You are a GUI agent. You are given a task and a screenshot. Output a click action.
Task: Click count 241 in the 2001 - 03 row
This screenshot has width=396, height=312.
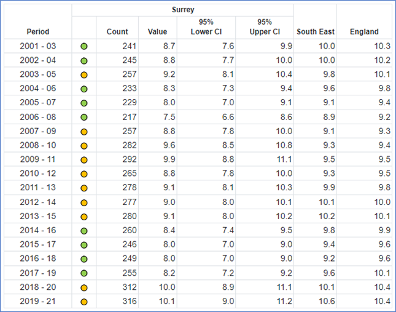click(130, 46)
